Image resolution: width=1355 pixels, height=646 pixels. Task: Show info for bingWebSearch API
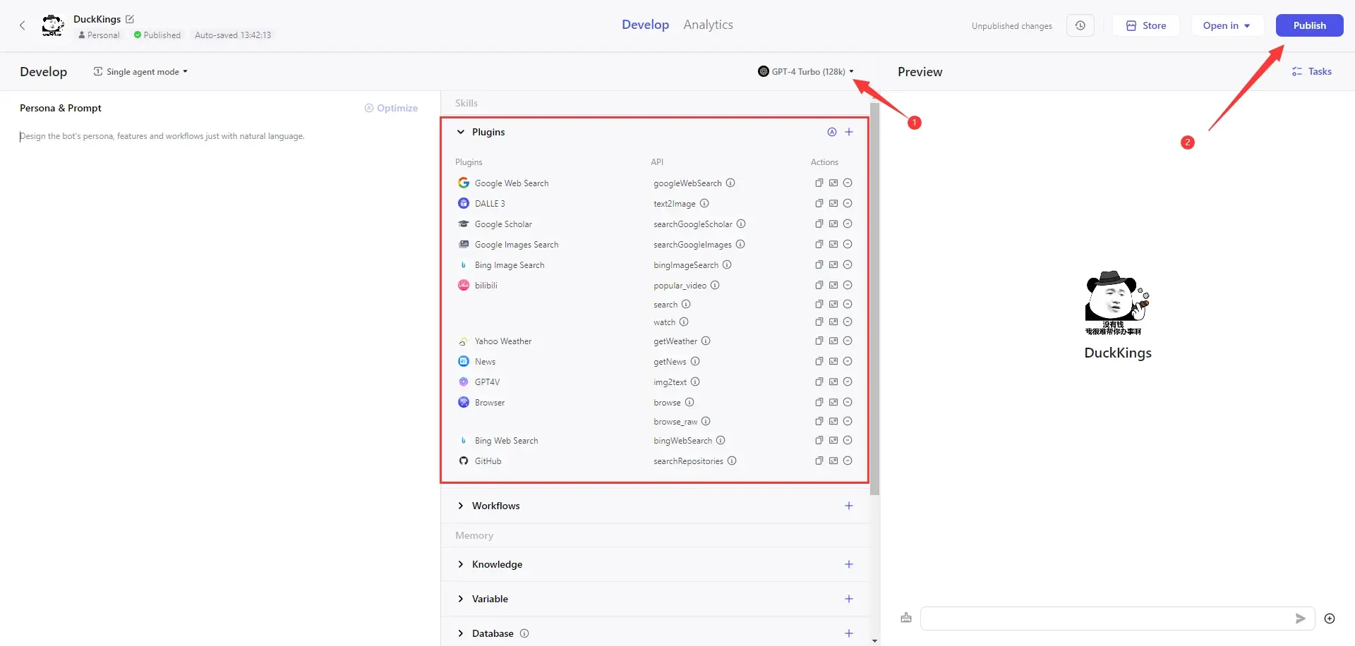pos(721,440)
